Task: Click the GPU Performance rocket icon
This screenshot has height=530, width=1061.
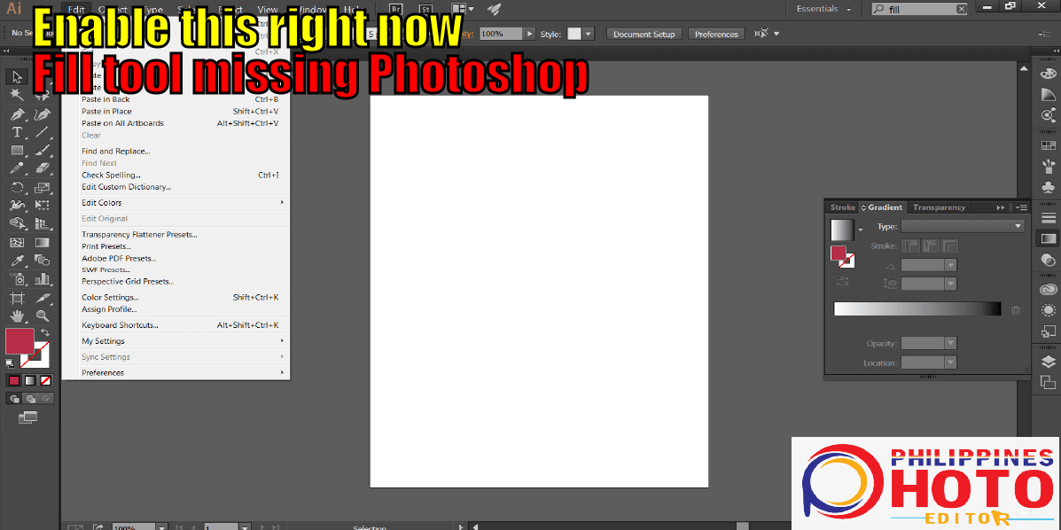Action: coord(495,9)
